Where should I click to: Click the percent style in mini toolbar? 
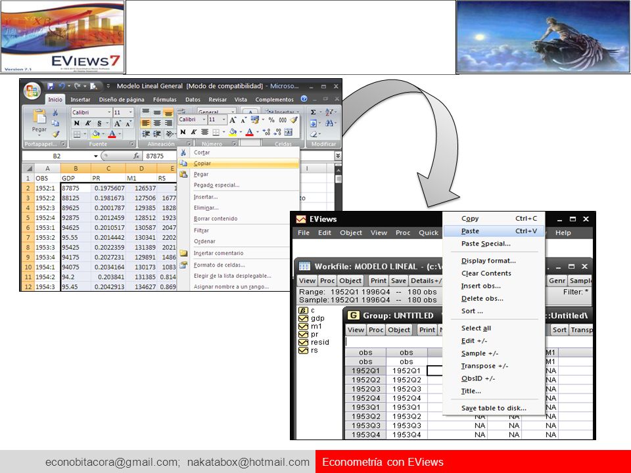coord(271,120)
